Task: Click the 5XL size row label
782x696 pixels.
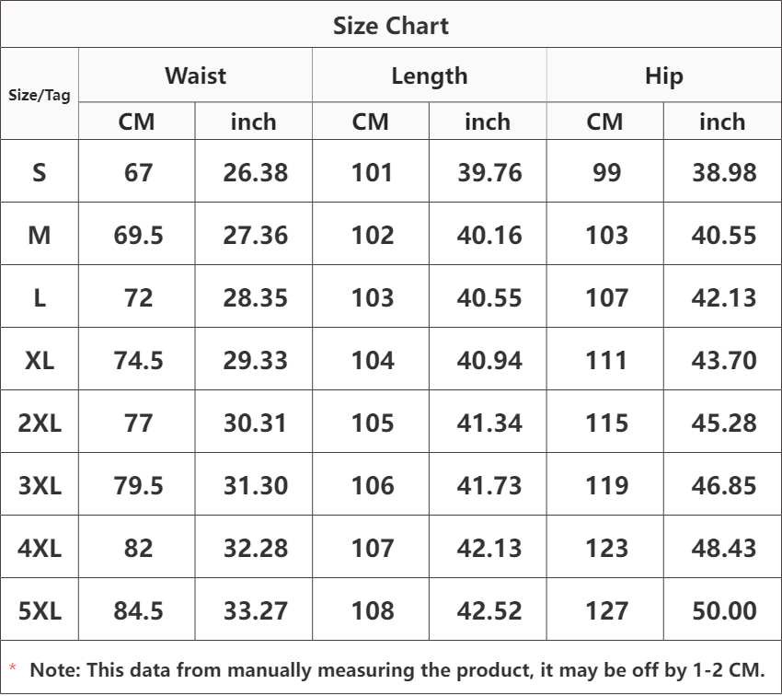Action: 40,610
